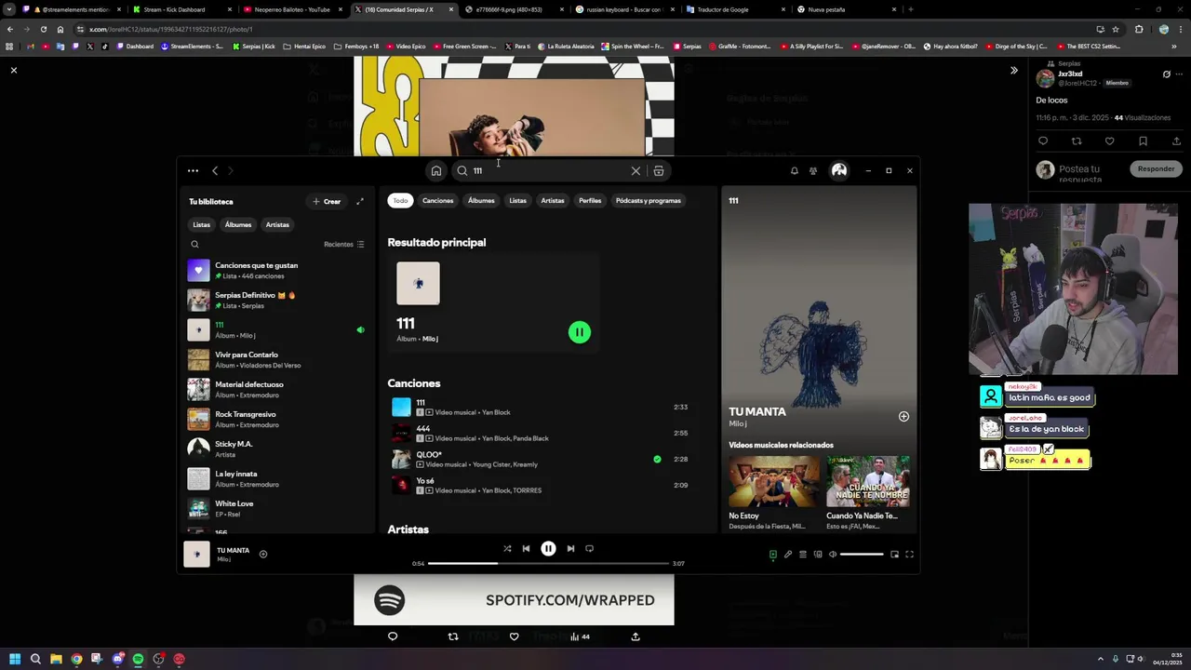Mute Spotify volume speaker icon
1191x670 pixels.
833,555
